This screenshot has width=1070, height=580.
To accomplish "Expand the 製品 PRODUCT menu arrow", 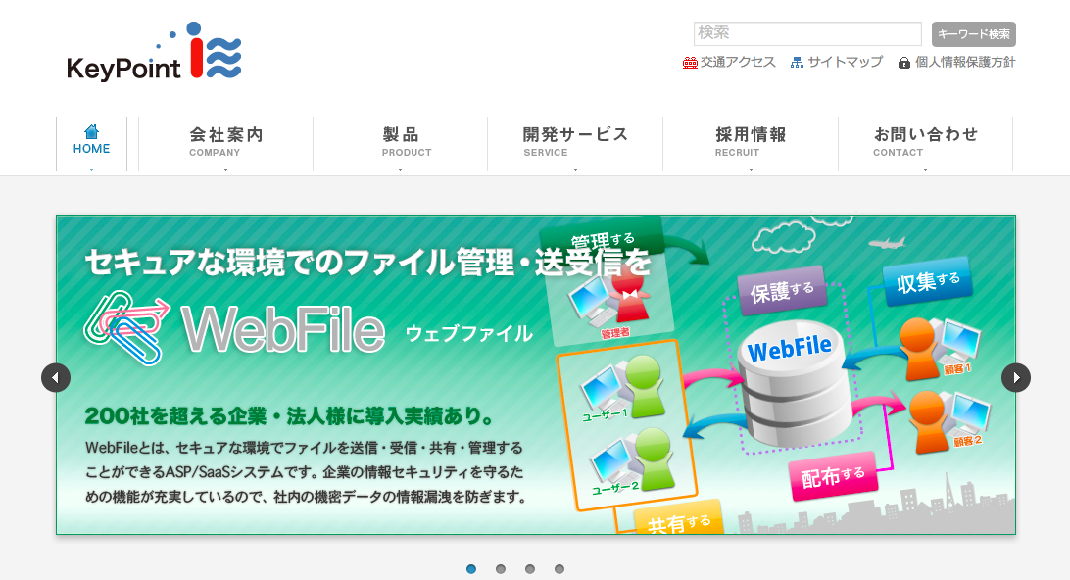I will point(401,169).
